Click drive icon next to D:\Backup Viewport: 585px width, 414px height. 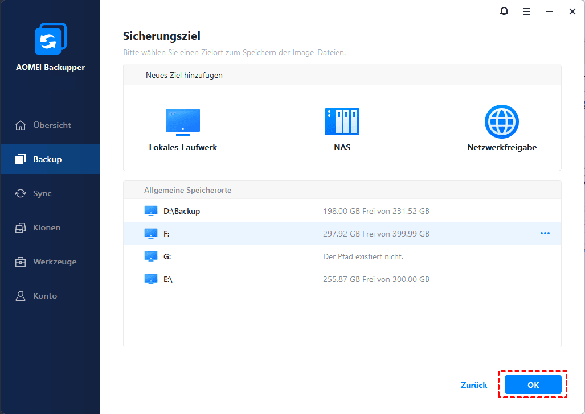151,211
